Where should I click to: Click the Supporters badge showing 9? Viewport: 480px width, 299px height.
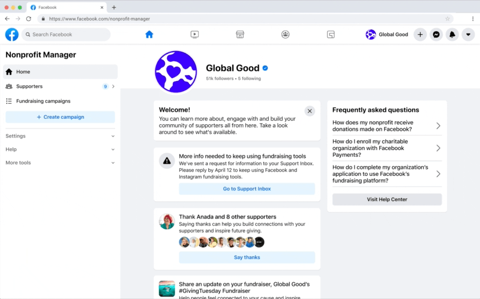tap(106, 86)
